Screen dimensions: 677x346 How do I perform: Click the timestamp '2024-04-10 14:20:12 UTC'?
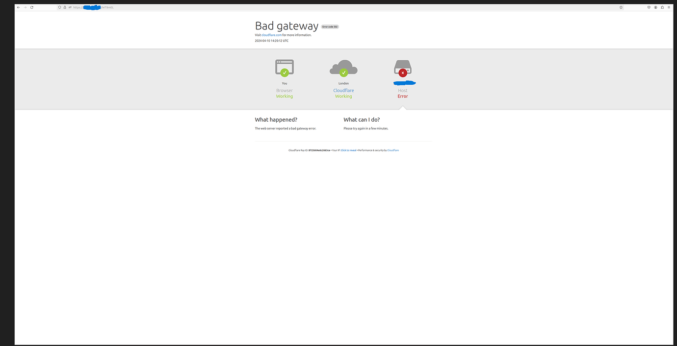tap(272, 41)
